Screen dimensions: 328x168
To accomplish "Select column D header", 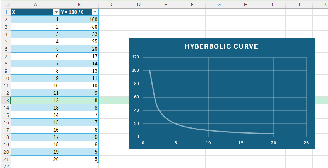I will click(139, 5).
